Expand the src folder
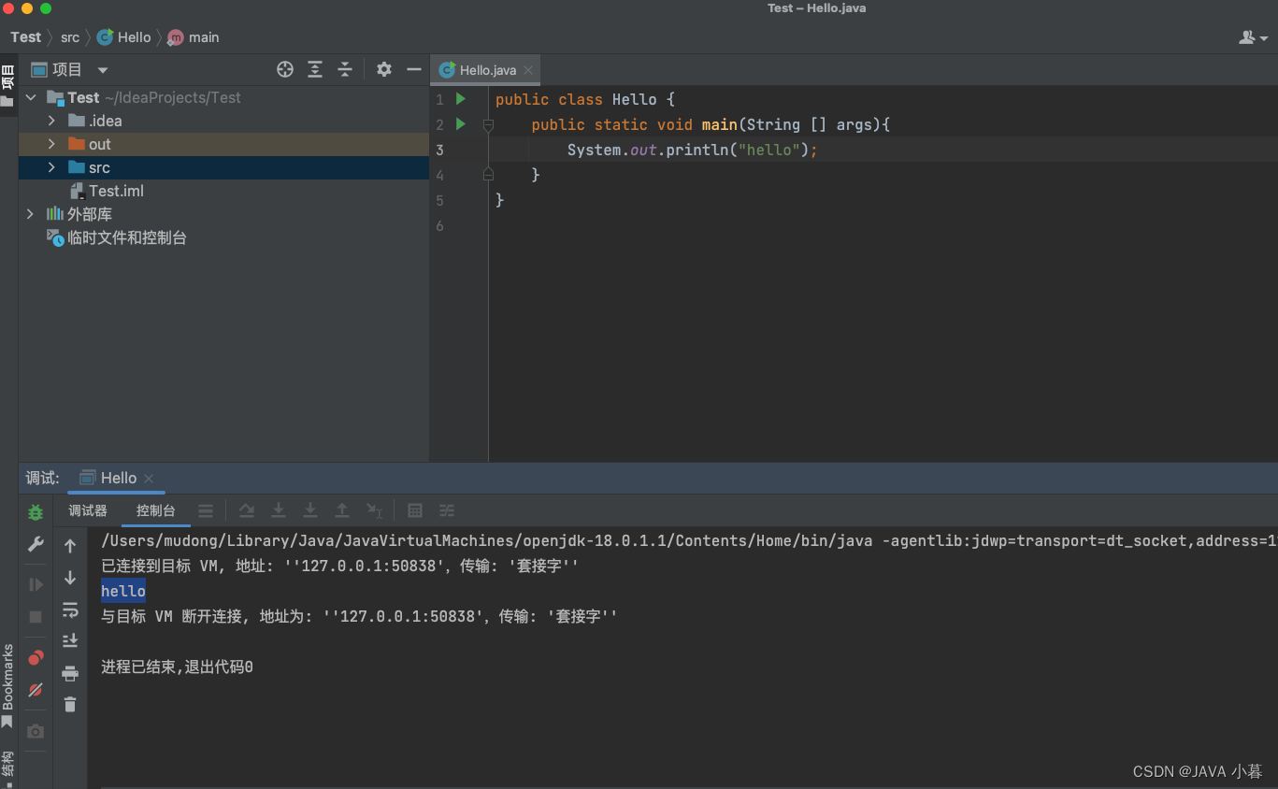1278x789 pixels. coord(51,167)
